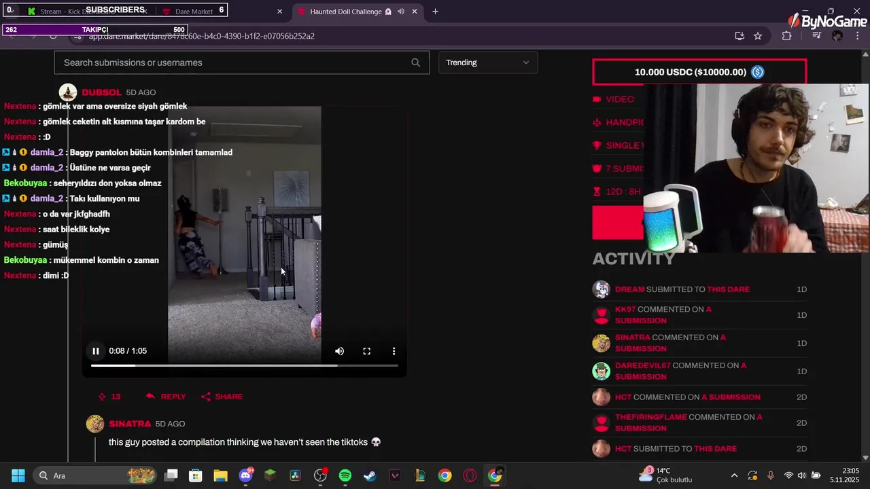Open Steam from the taskbar
Screen dimensions: 870x489
(x=370, y=475)
